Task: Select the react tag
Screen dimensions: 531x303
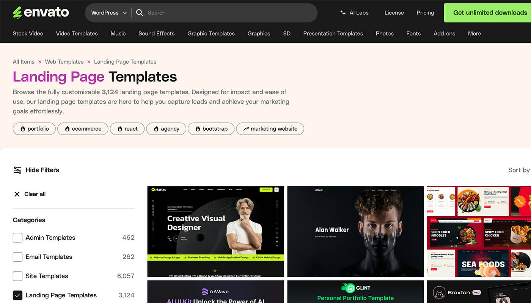Action: 127,129
